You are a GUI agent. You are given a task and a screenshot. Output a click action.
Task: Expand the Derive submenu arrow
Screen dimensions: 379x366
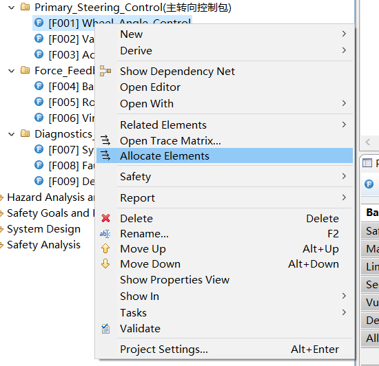[344, 50]
